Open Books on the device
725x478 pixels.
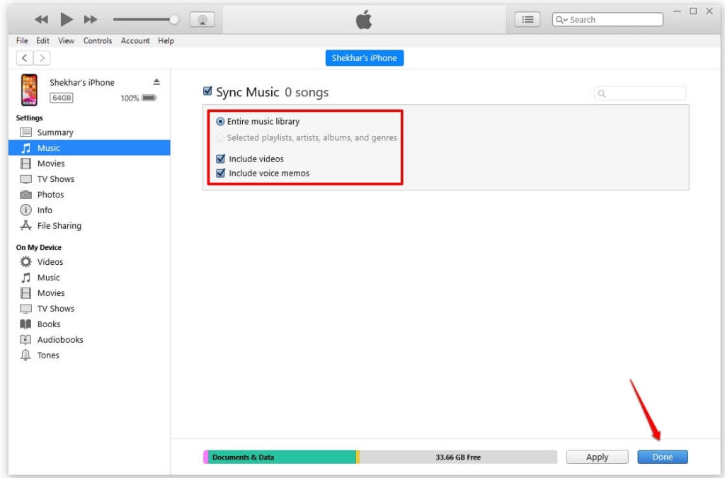tap(89, 324)
